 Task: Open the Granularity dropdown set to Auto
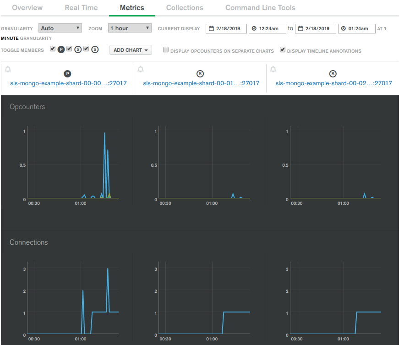click(60, 28)
